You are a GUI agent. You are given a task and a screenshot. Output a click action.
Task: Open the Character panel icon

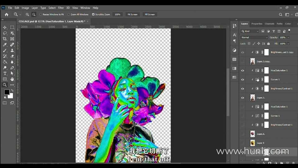tap(234, 35)
